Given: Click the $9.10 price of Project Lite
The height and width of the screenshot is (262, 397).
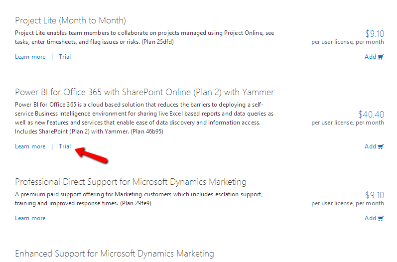Looking at the screenshot, I should [x=375, y=34].
